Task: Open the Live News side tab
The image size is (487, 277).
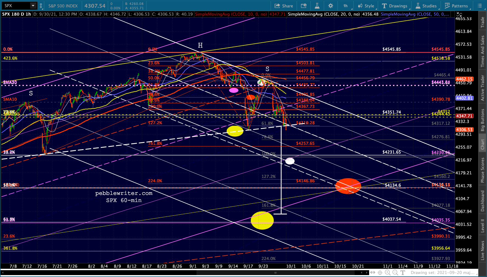Action: (483, 251)
